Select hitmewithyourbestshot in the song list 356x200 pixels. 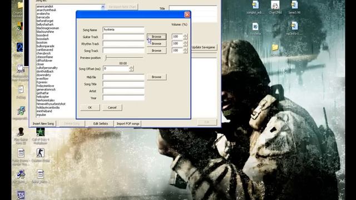51,104
